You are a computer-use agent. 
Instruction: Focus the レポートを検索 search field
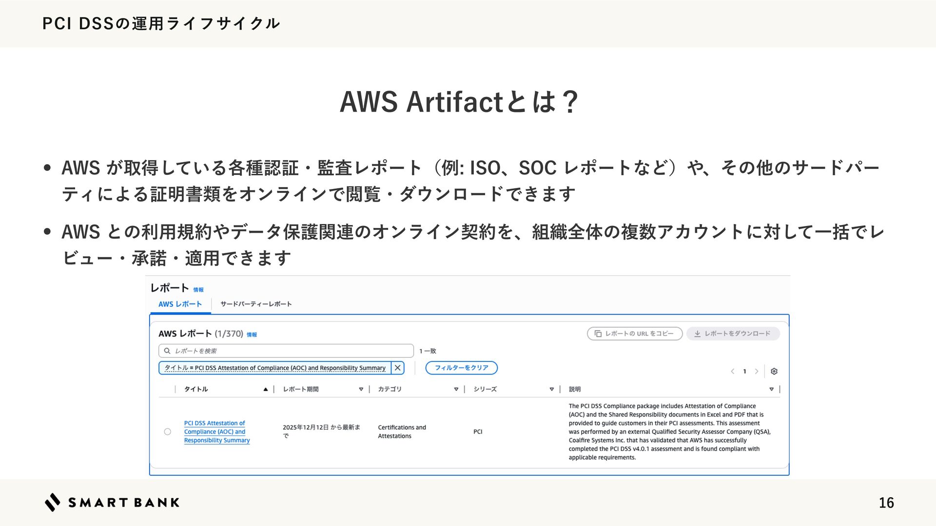[292, 351]
